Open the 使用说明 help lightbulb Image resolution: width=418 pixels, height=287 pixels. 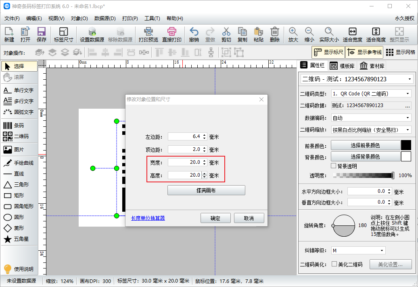coord(19,269)
